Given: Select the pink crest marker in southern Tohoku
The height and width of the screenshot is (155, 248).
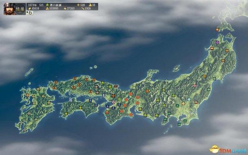Looking at the screenshot, I should click(x=194, y=86).
